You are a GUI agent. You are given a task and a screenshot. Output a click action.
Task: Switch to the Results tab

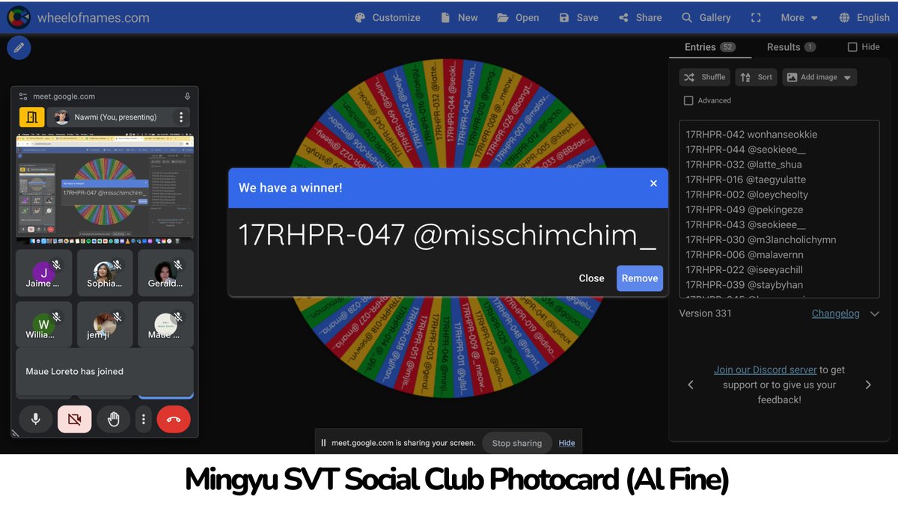click(x=791, y=46)
